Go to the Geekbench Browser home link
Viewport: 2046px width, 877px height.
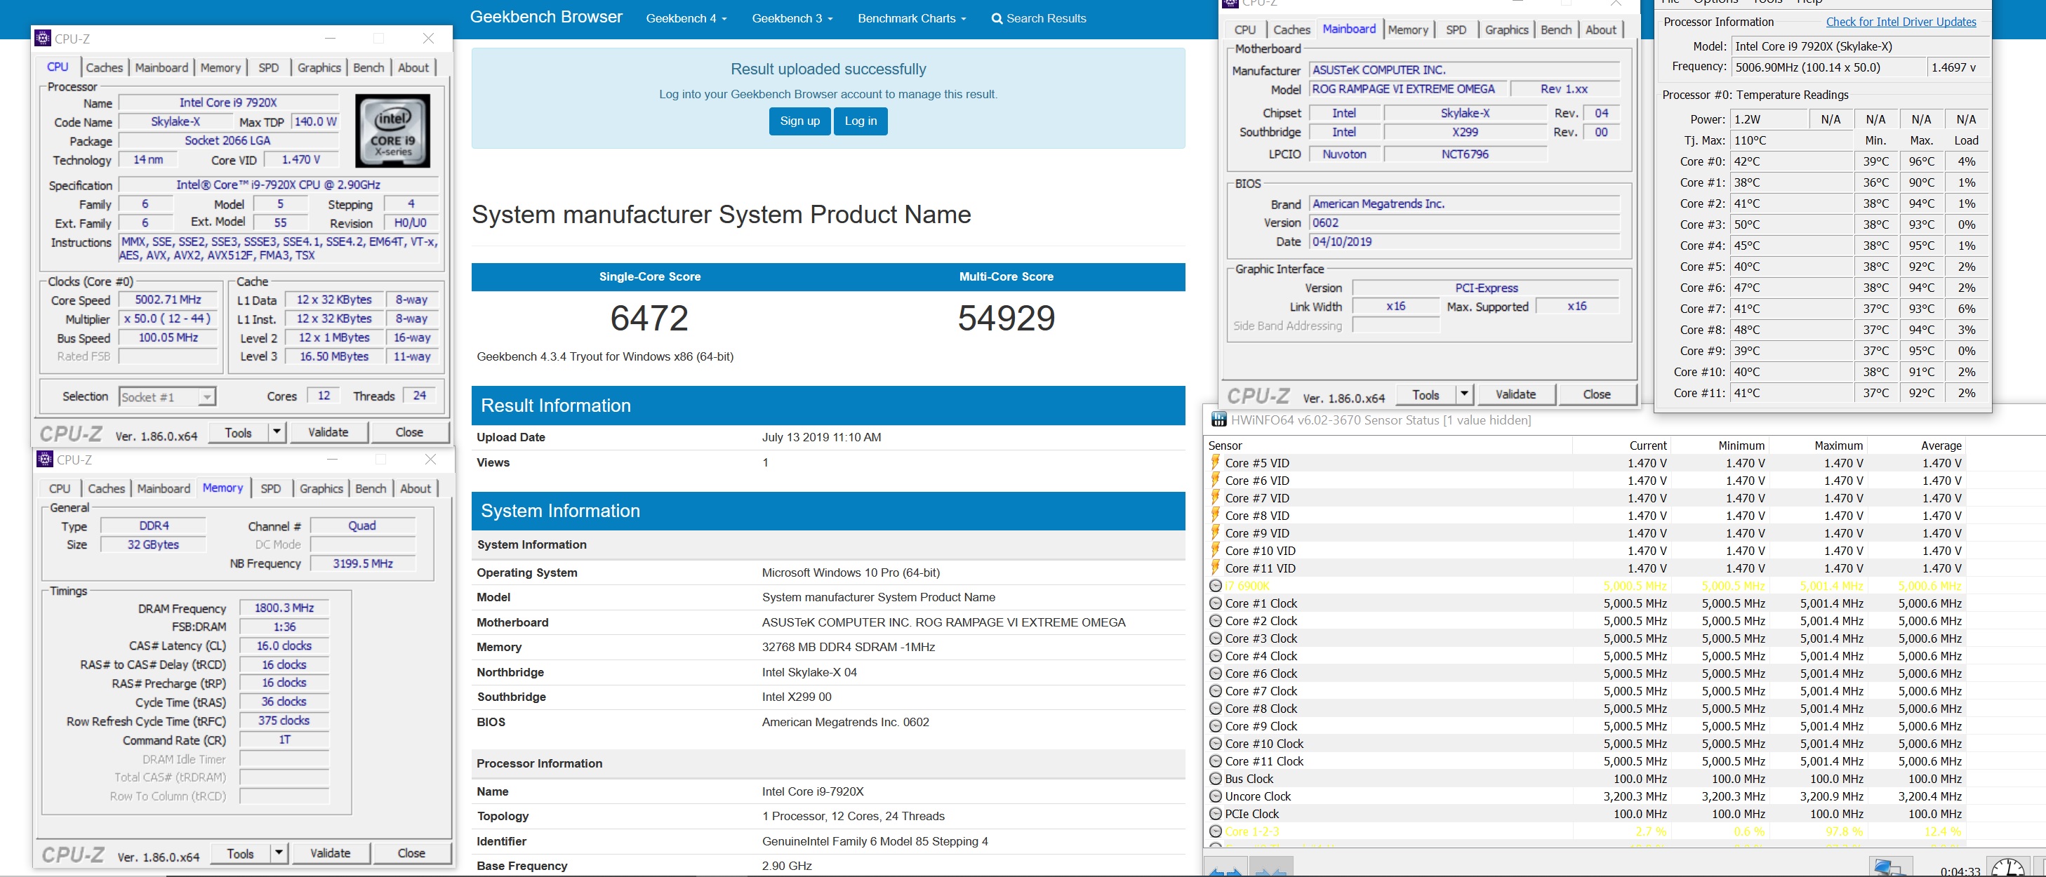(547, 17)
